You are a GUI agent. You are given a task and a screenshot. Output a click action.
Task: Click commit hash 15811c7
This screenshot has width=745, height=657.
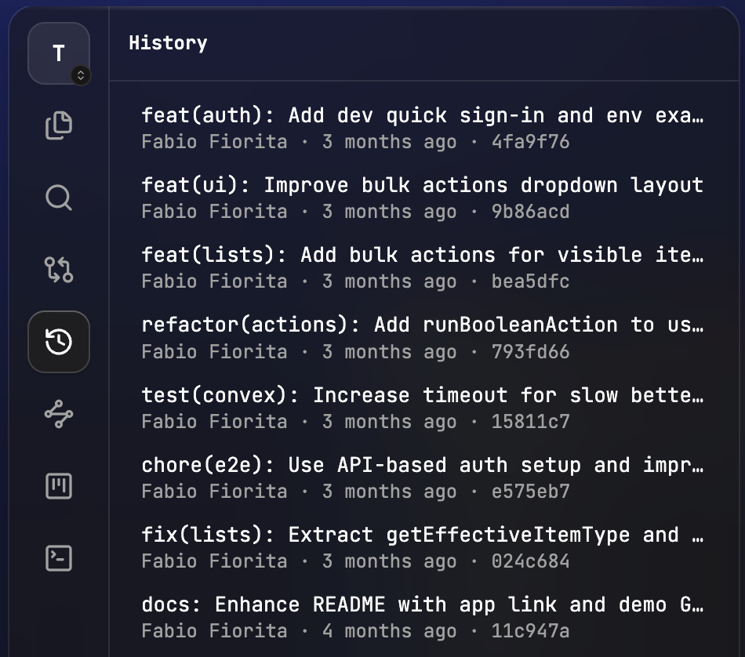click(x=530, y=421)
